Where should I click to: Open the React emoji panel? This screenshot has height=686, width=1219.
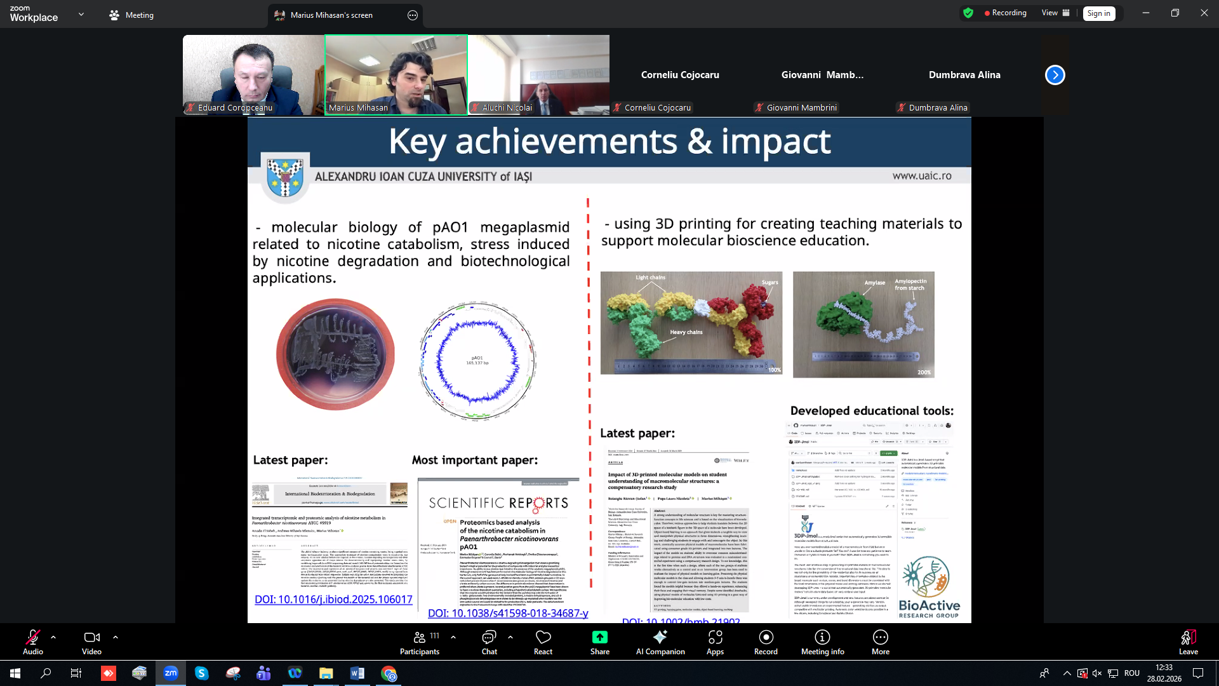click(543, 637)
